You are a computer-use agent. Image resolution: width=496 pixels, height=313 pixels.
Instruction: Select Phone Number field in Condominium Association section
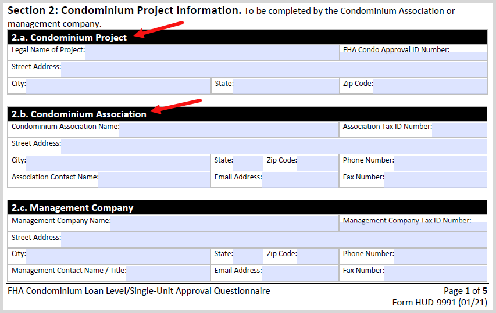[440, 163]
